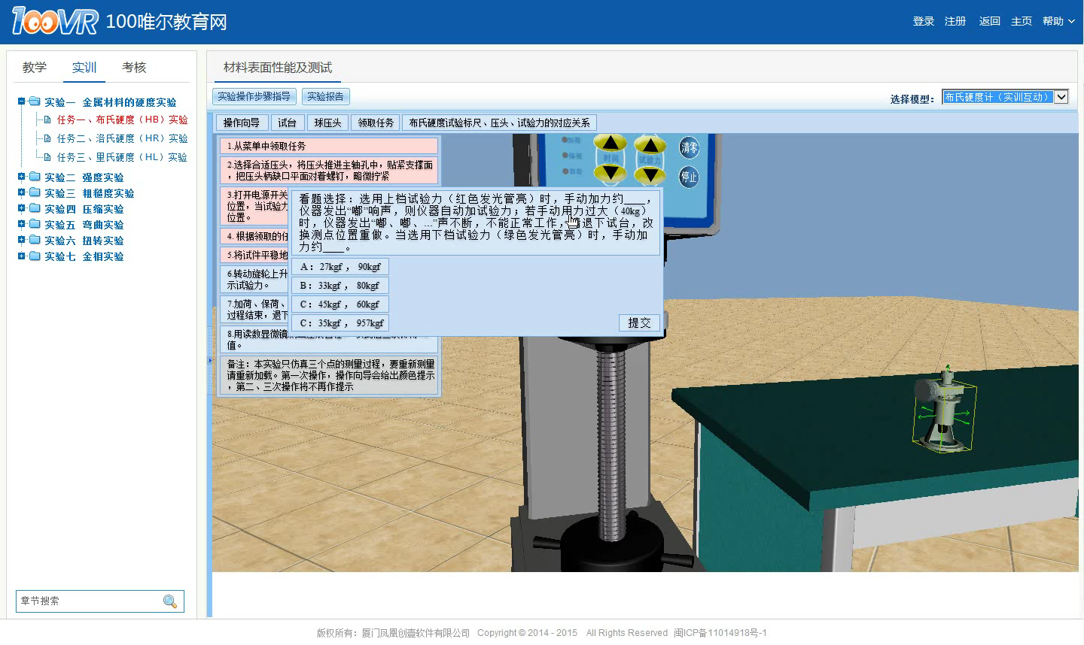The image size is (1084, 645).
Task: Select answer option A: 27kgf, 90kgf
Action: pos(340,267)
